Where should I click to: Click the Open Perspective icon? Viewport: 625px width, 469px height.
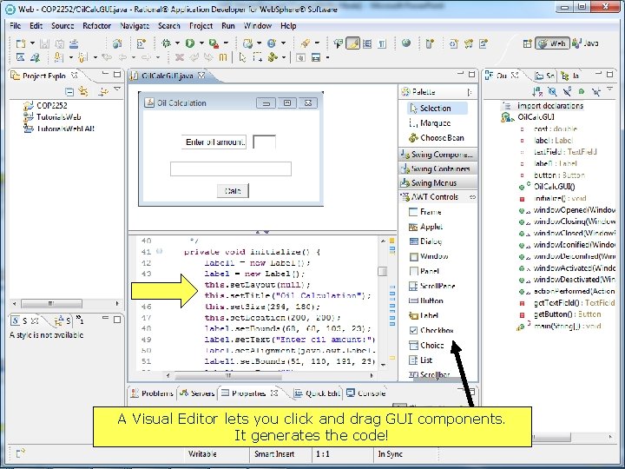coord(528,43)
